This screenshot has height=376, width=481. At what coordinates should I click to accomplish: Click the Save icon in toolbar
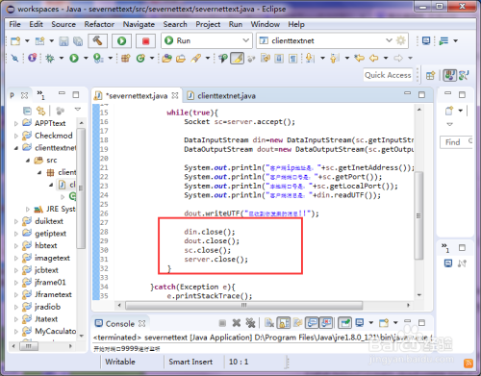[63, 41]
